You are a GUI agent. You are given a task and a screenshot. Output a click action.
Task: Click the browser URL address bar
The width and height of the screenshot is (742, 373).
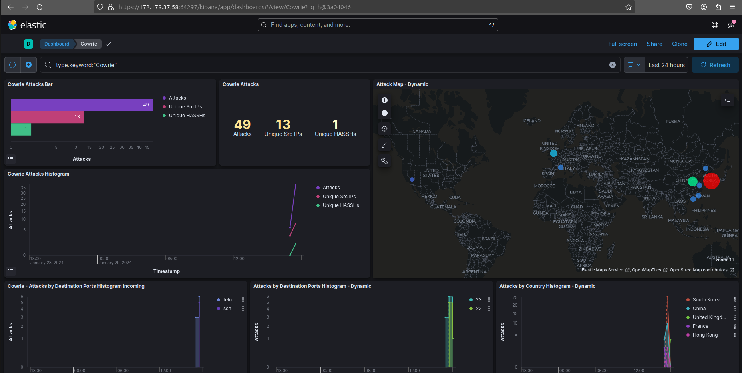(x=364, y=7)
